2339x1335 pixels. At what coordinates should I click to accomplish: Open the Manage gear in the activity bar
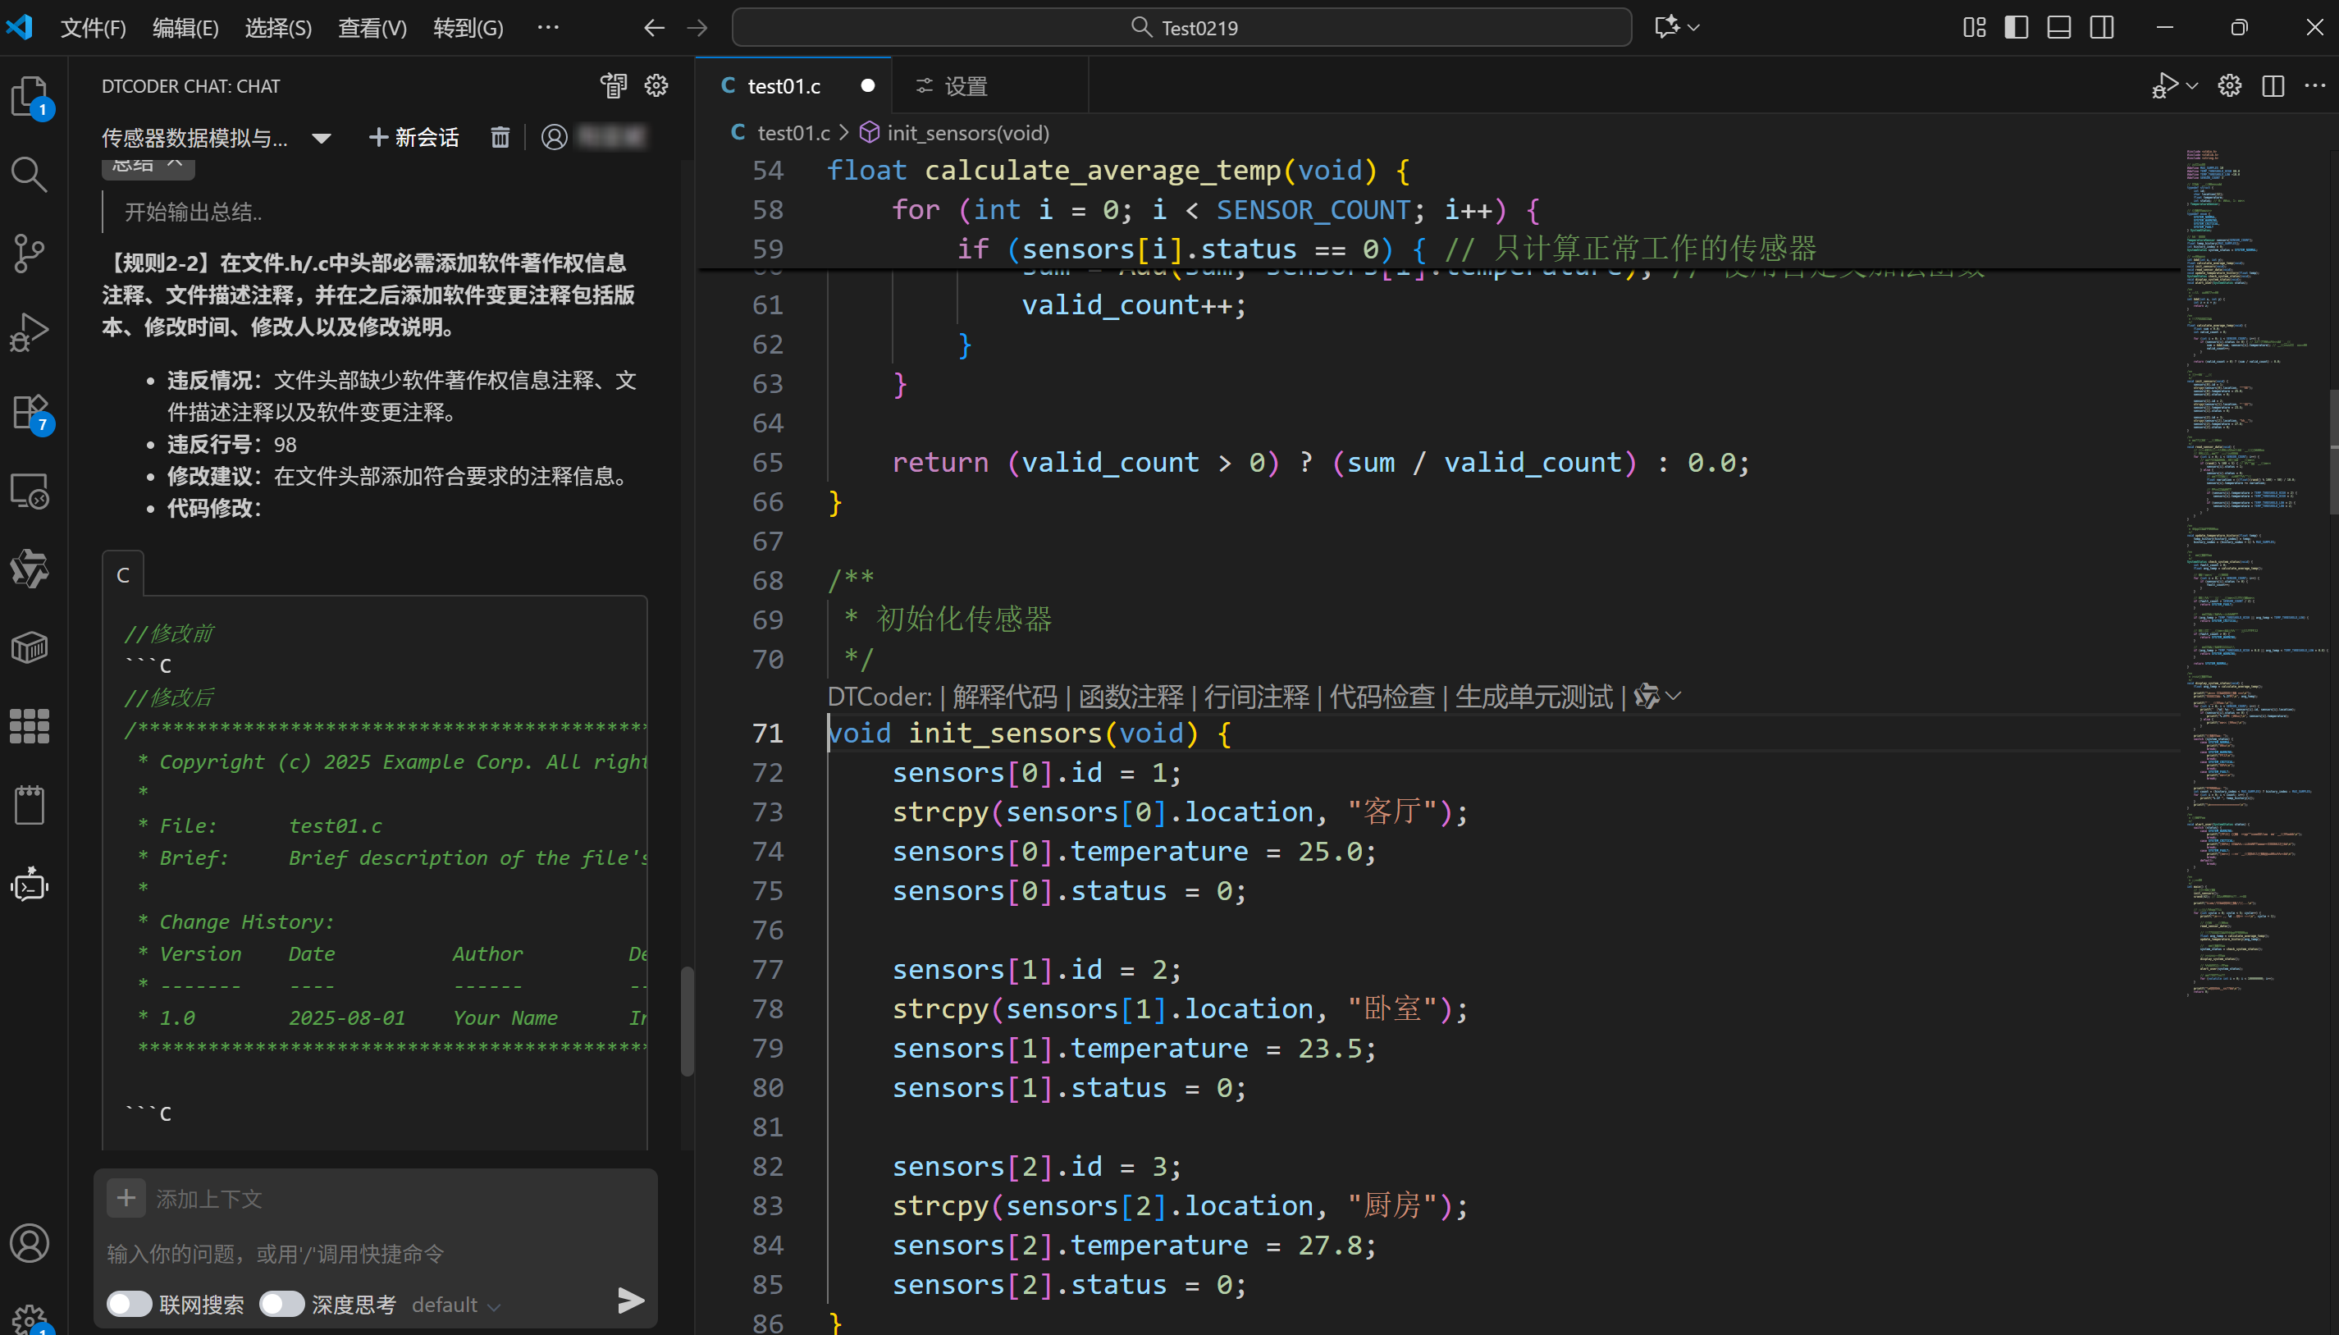coord(30,1319)
